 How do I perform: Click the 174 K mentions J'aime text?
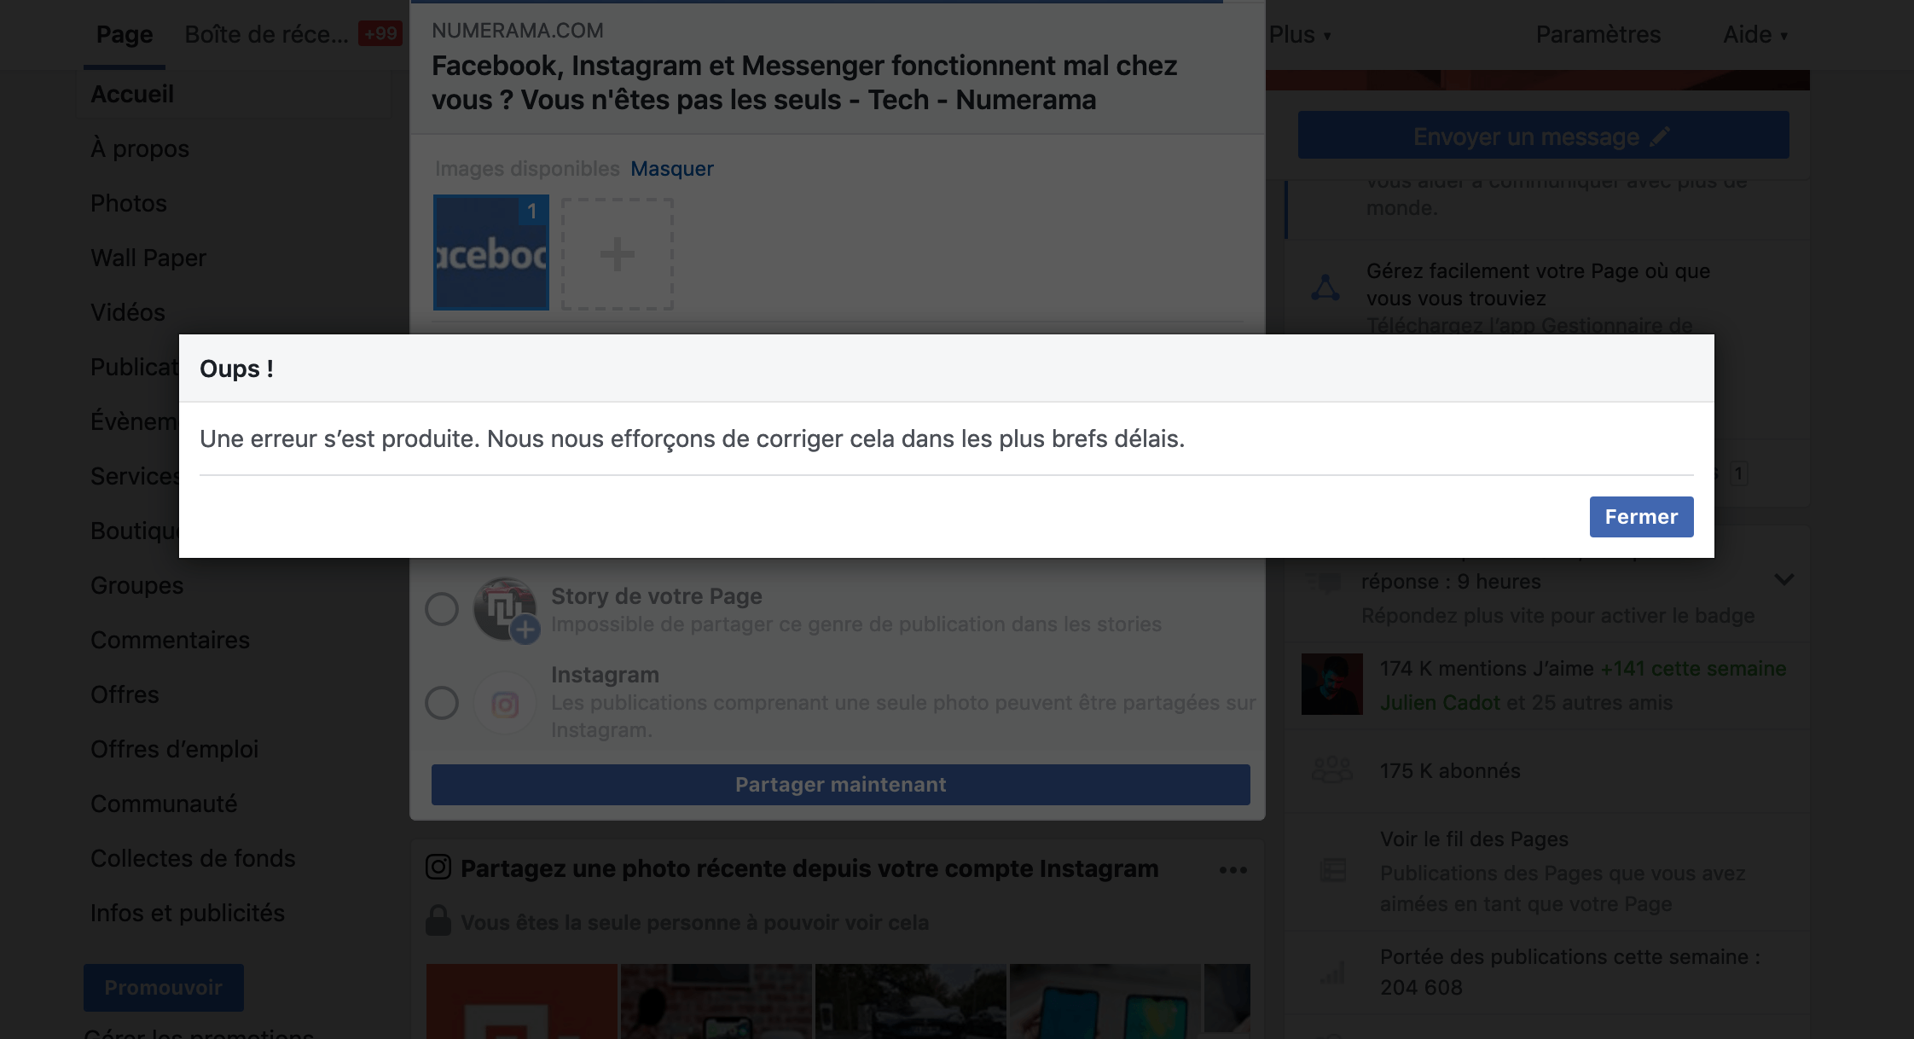tap(1488, 669)
